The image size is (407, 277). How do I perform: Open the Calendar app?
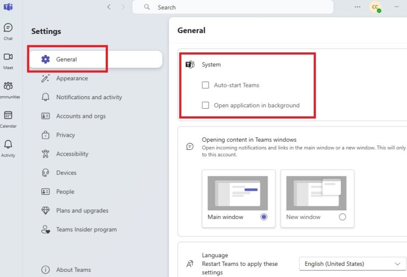point(8,119)
